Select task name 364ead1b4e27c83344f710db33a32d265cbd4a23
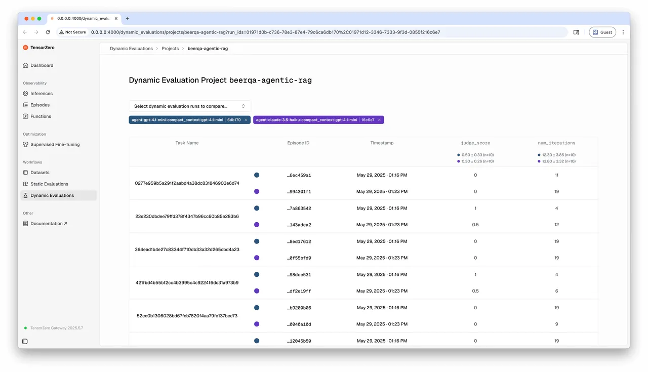The width and height of the screenshot is (648, 372). pos(187,250)
